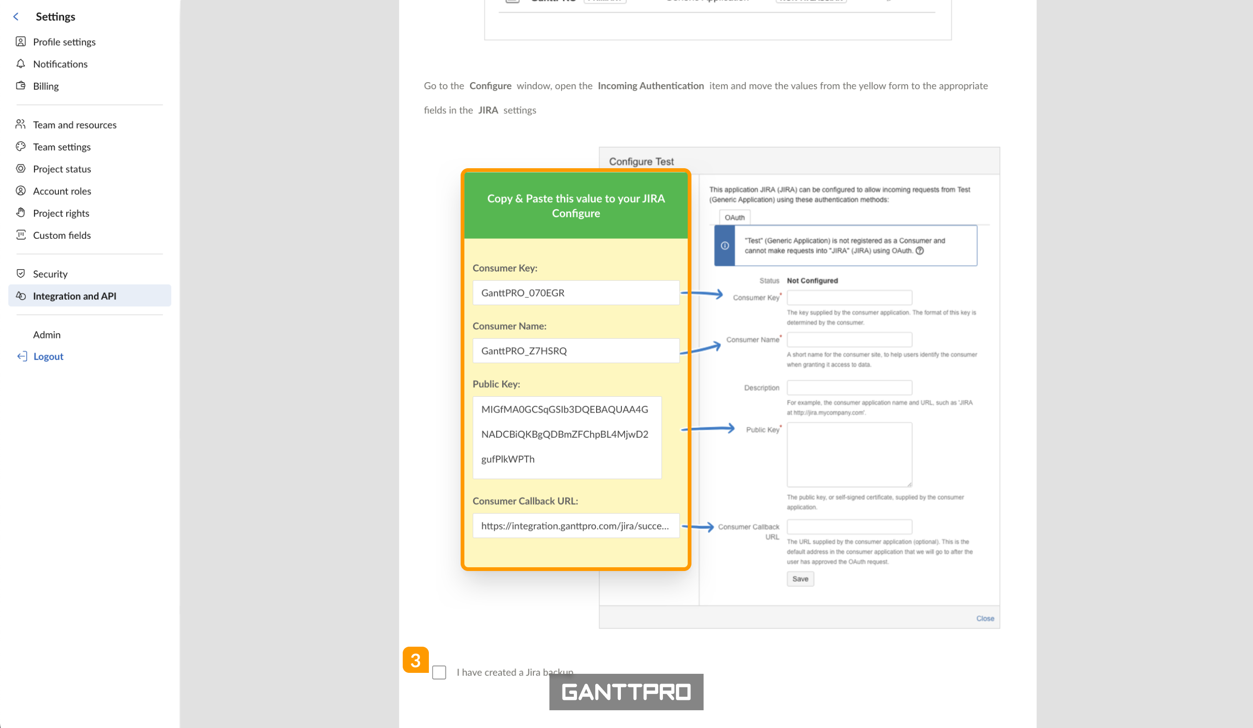The width and height of the screenshot is (1253, 728).
Task: Click the Public Key text area
Action: [567, 438]
